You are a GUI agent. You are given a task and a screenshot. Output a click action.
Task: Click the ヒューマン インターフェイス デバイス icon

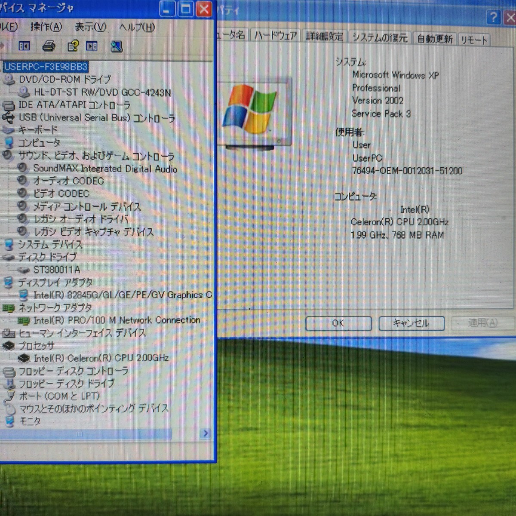9,333
